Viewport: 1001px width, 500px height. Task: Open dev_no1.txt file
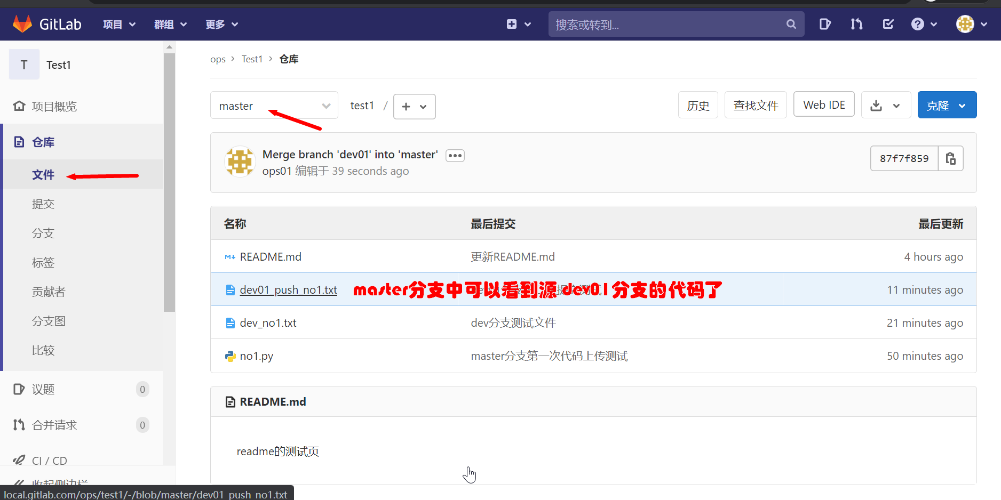pos(268,323)
